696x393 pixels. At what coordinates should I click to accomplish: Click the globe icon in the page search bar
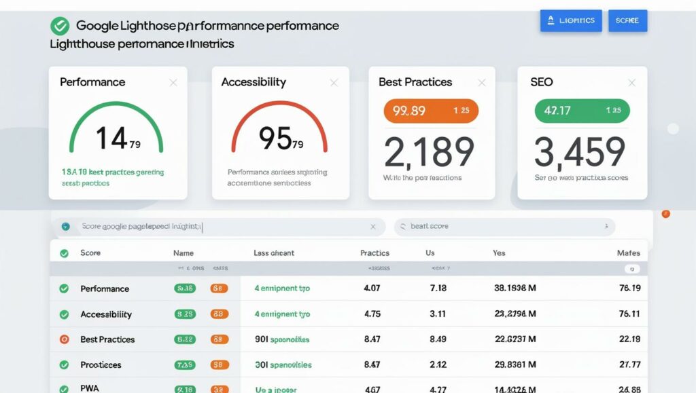[66, 227]
